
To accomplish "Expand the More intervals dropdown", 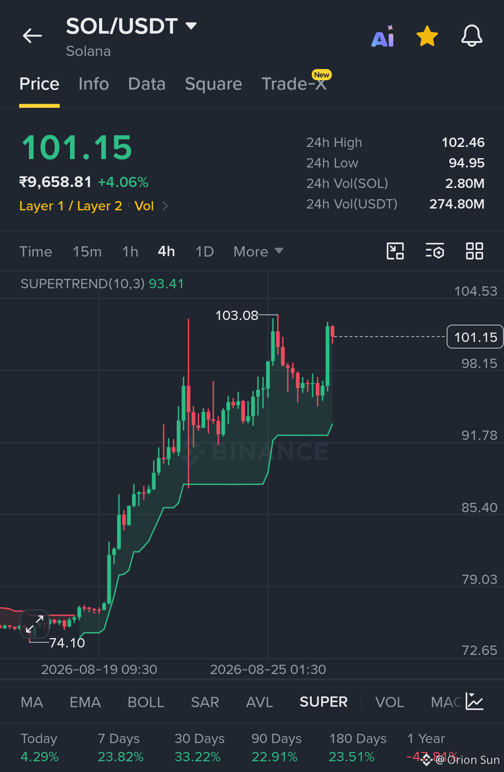I will (259, 251).
